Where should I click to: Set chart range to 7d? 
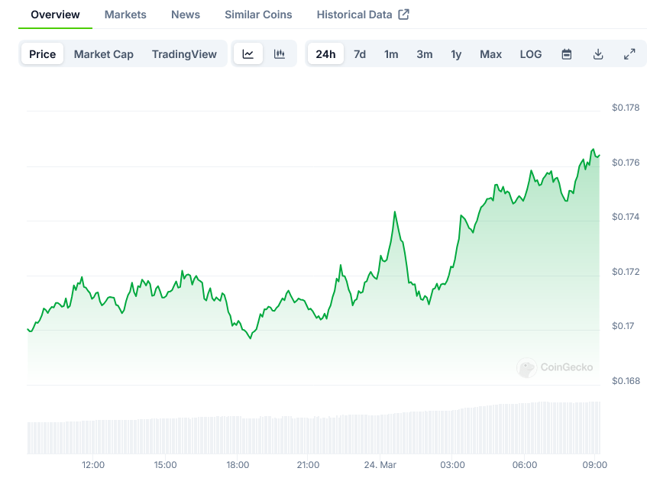360,54
